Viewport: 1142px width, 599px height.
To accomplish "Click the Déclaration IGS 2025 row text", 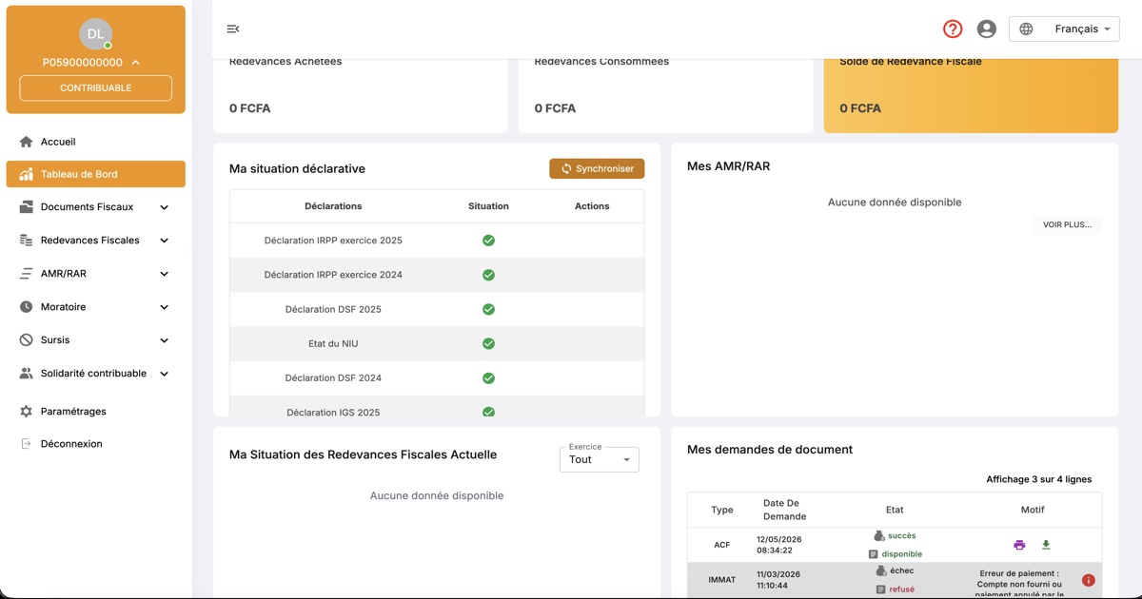I will 333,413.
